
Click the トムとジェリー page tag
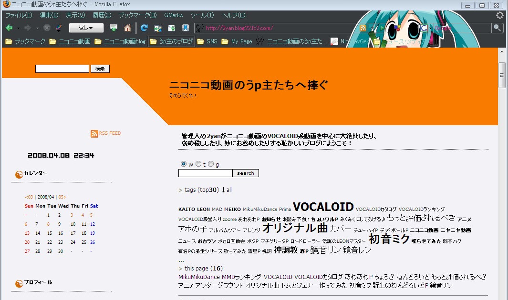tap(299, 285)
